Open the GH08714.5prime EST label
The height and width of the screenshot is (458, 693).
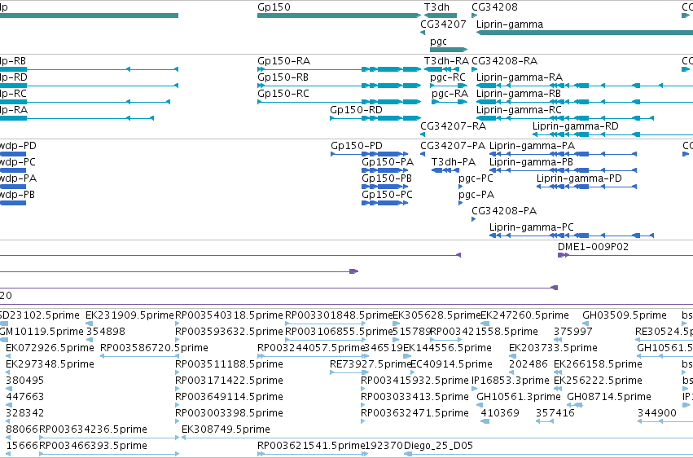(x=609, y=398)
